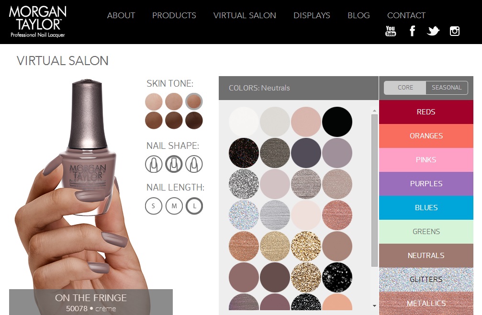Pick the medium brown skin tone swatch
Image resolution: width=482 pixels, height=315 pixels.
154,120
